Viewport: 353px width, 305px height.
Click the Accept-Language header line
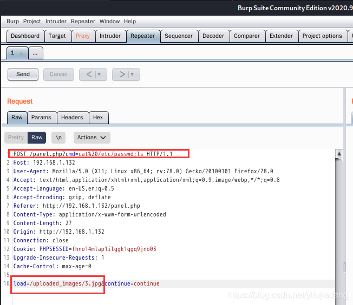click(64, 188)
